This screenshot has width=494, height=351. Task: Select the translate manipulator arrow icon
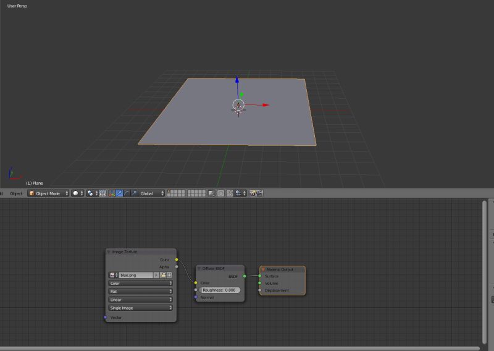pyautogui.click(x=119, y=193)
